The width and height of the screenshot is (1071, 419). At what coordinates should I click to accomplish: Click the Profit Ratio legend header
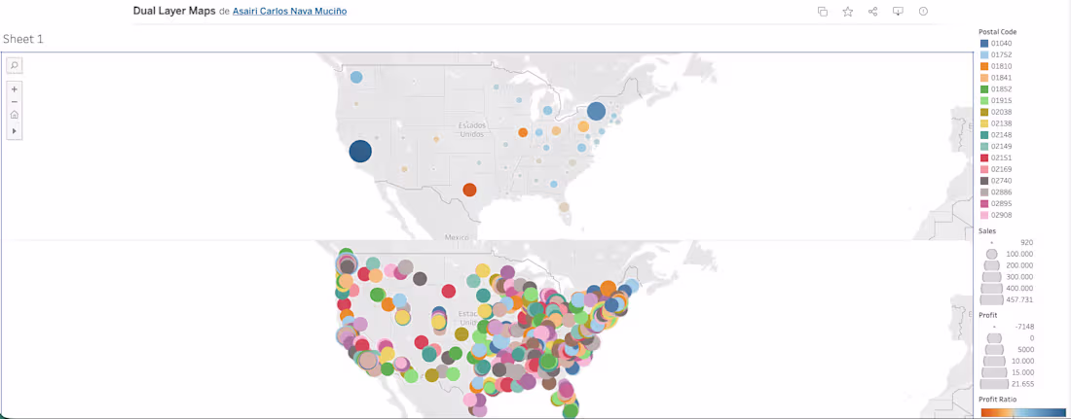tap(997, 400)
